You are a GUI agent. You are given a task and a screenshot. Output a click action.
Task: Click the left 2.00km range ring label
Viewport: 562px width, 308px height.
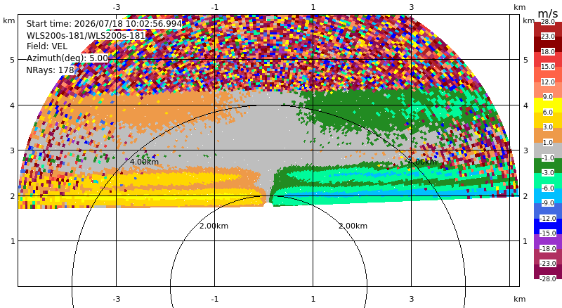[214, 226]
